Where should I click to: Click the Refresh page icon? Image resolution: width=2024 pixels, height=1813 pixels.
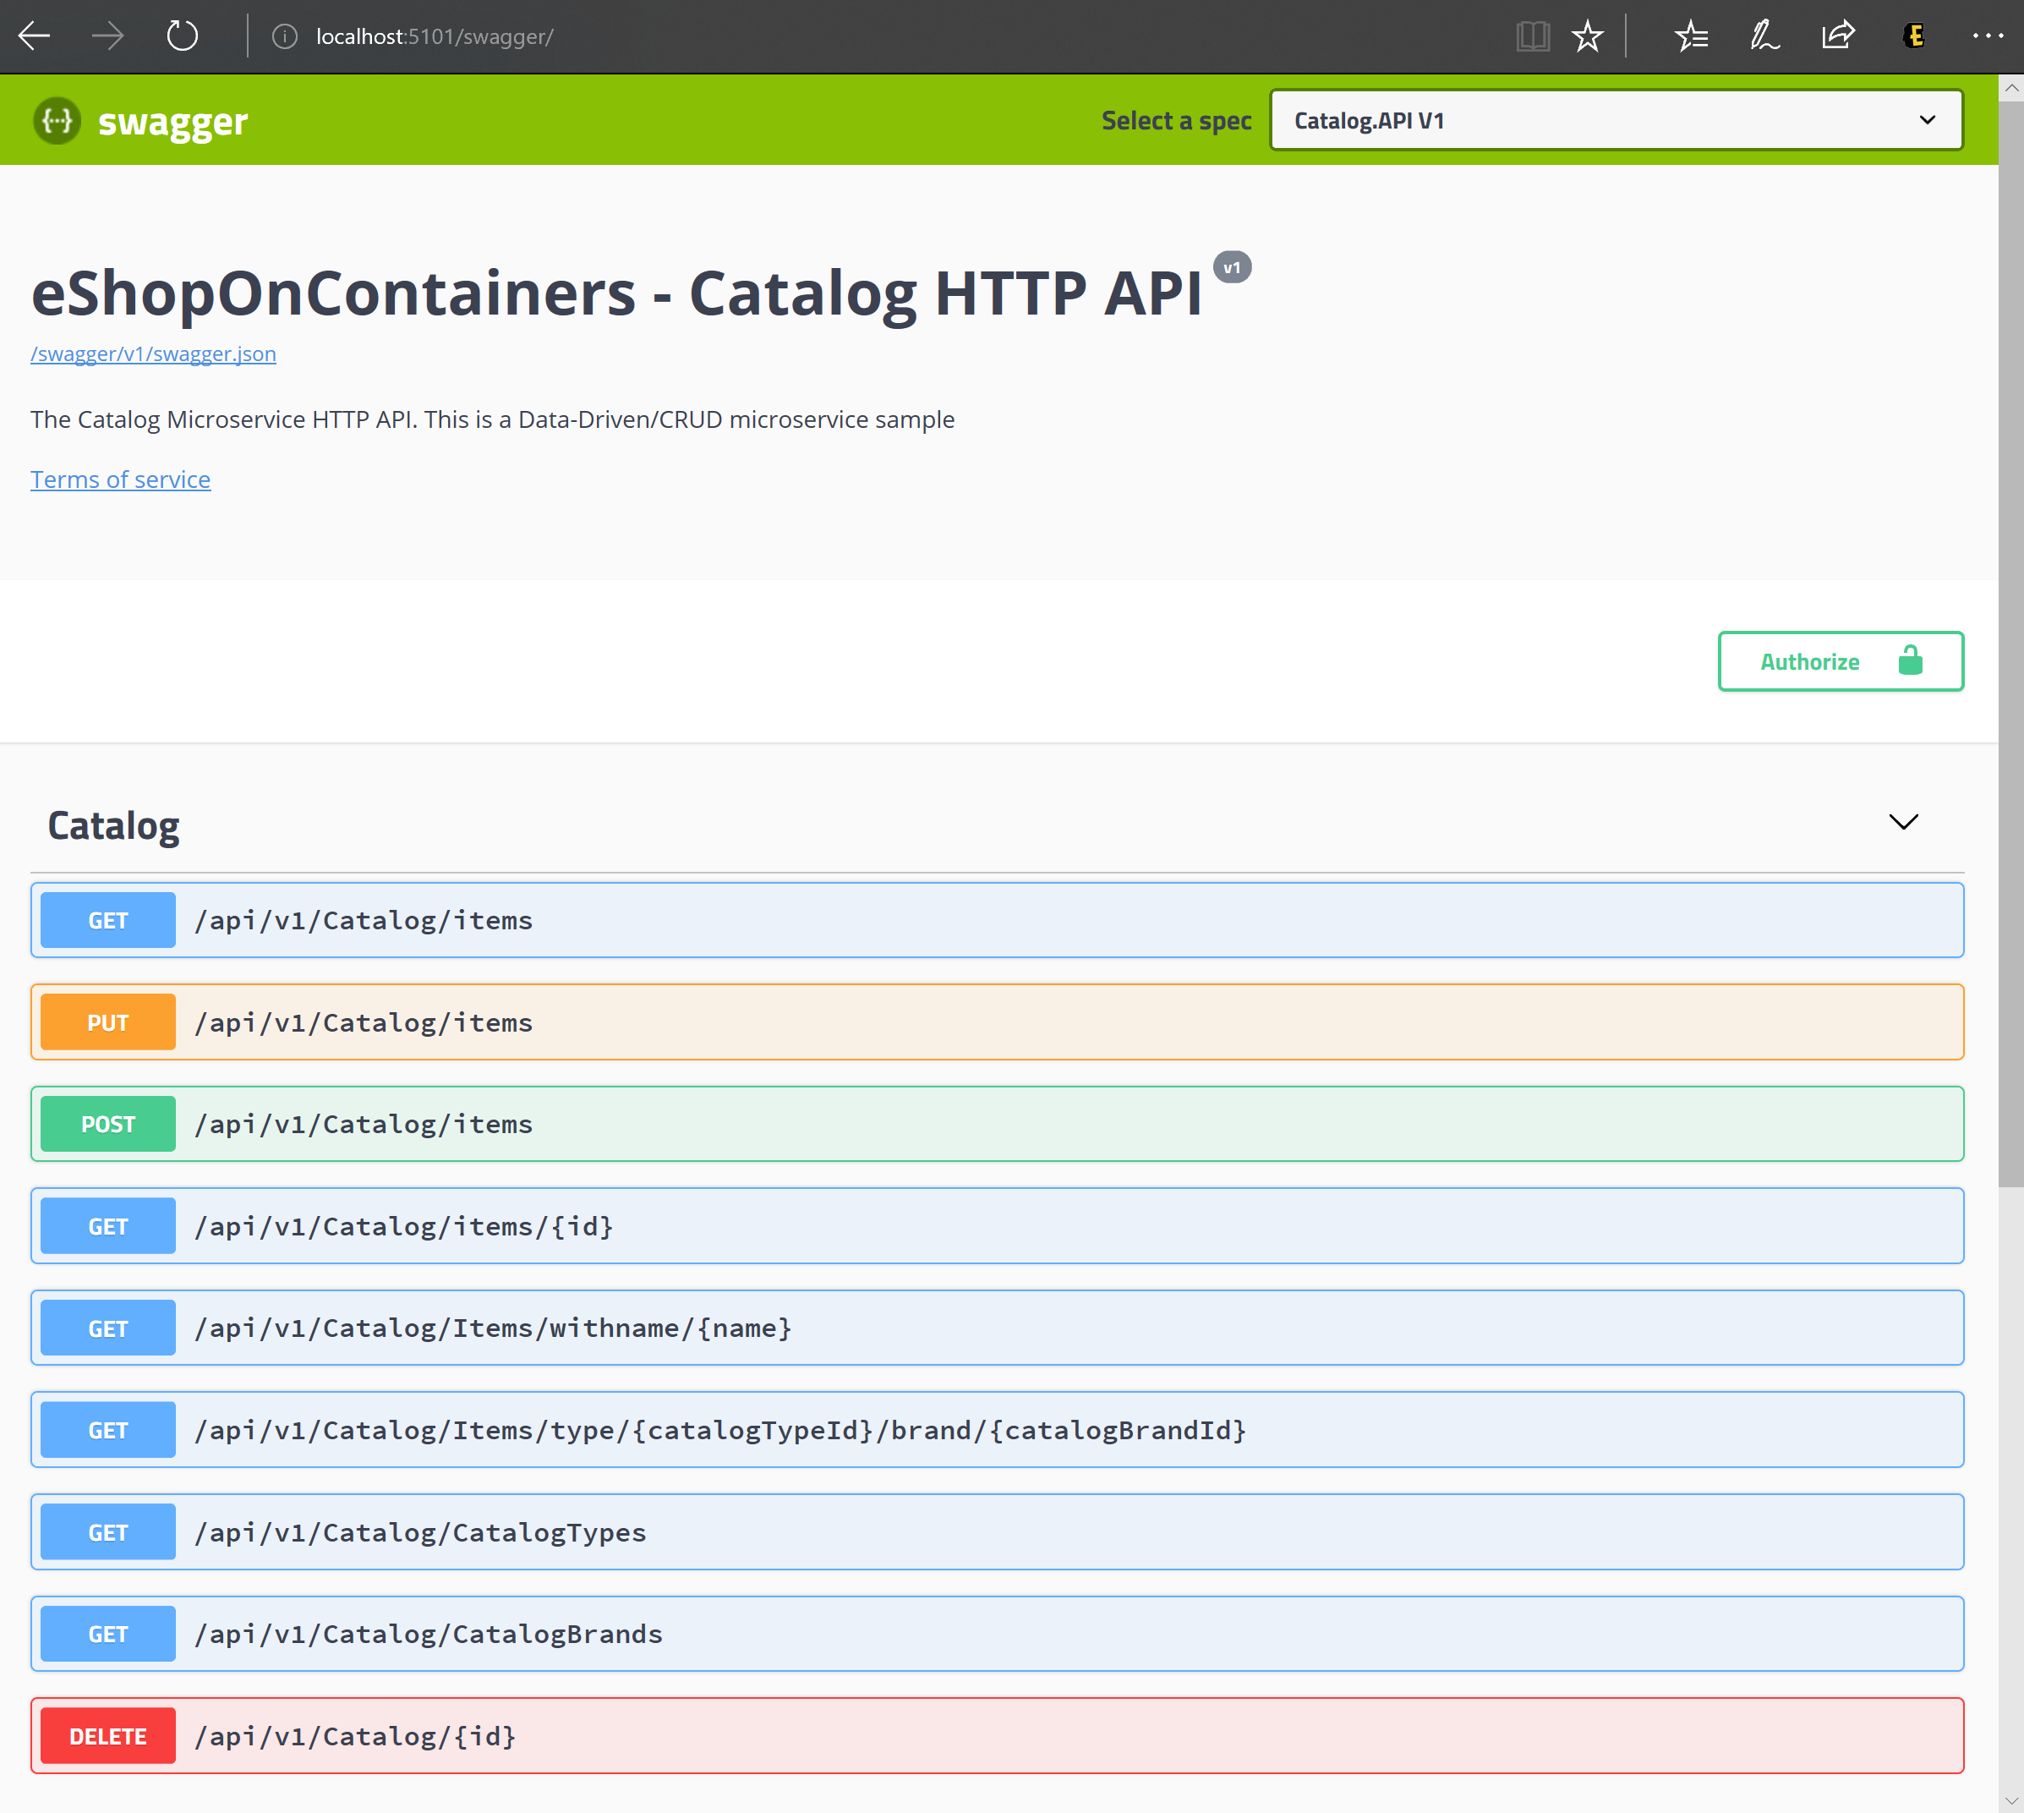pyautogui.click(x=181, y=36)
